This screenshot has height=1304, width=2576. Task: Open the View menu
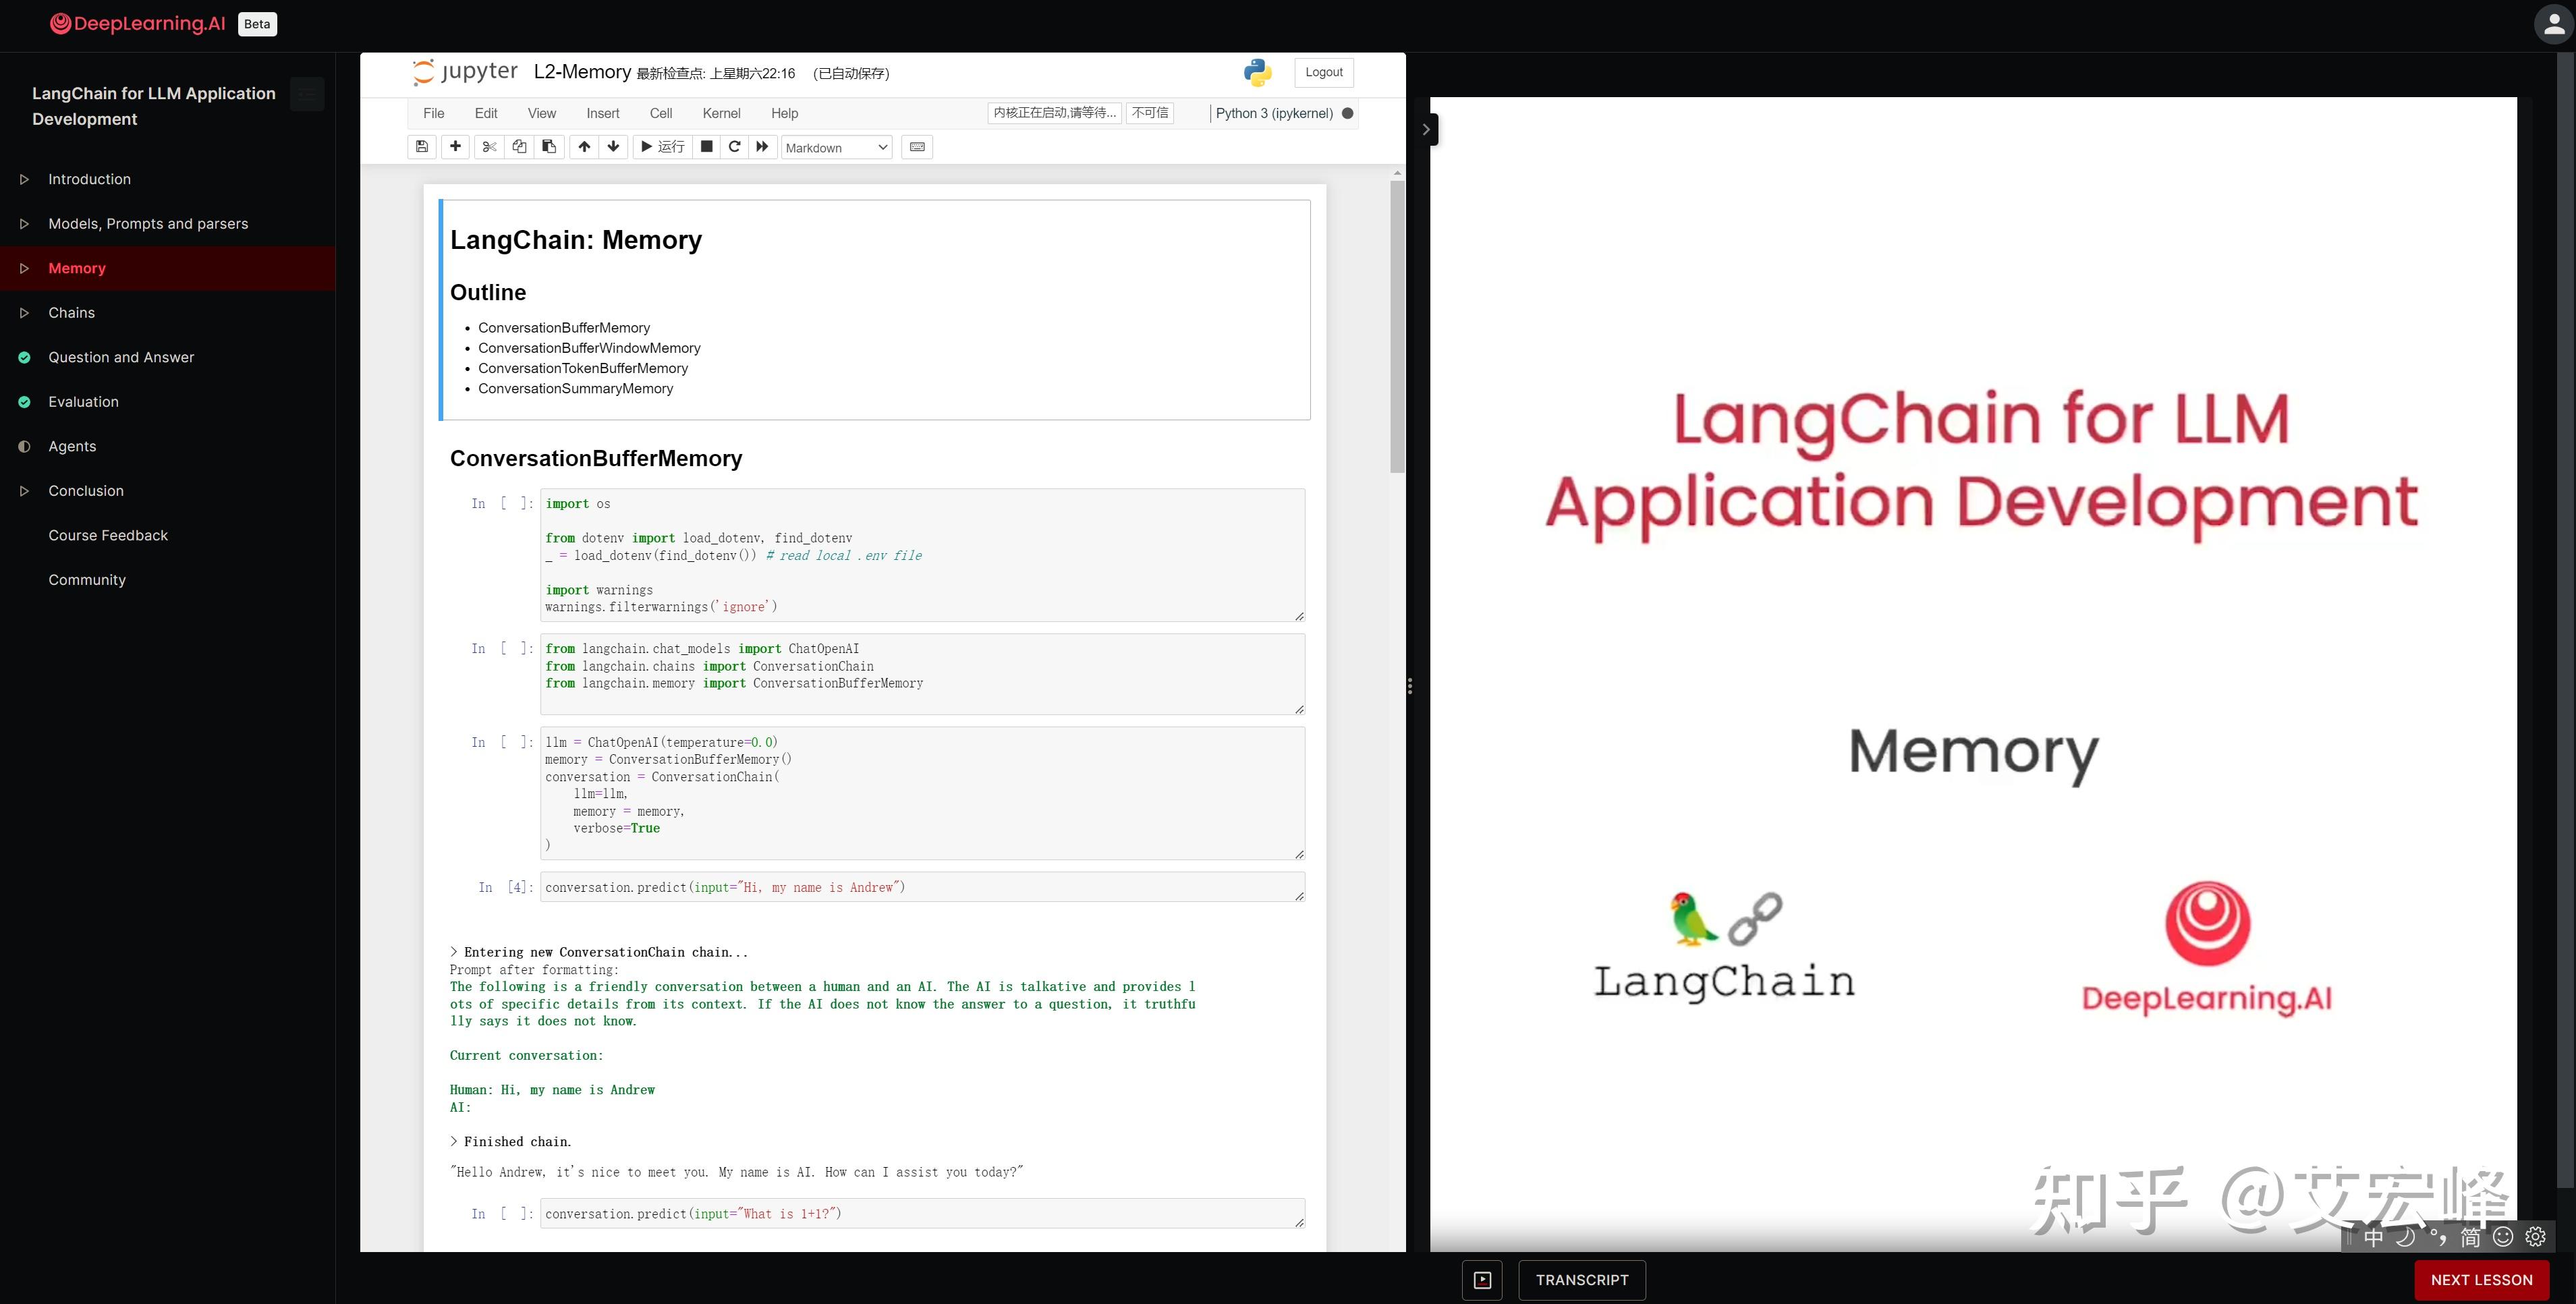(x=542, y=113)
